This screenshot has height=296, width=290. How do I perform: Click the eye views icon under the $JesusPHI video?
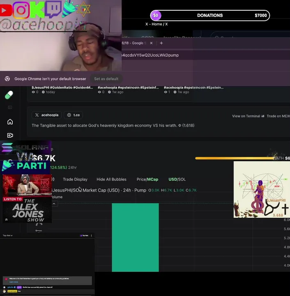click(33, 92)
